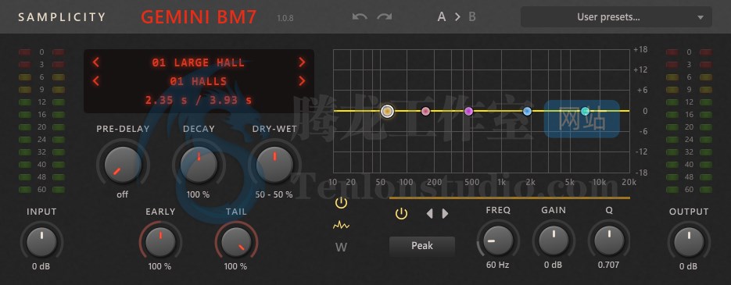Image resolution: width=731 pixels, height=285 pixels.
Task: Click the early value 100 %
Action: click(x=160, y=266)
